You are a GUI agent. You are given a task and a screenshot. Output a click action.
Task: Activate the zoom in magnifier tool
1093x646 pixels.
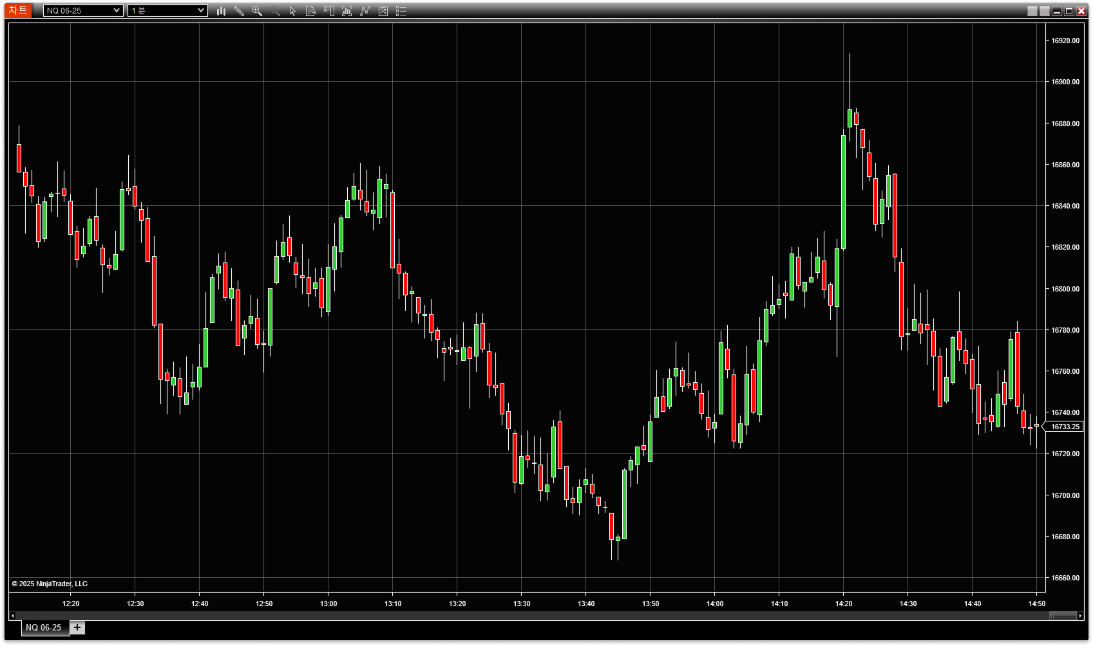click(x=257, y=11)
